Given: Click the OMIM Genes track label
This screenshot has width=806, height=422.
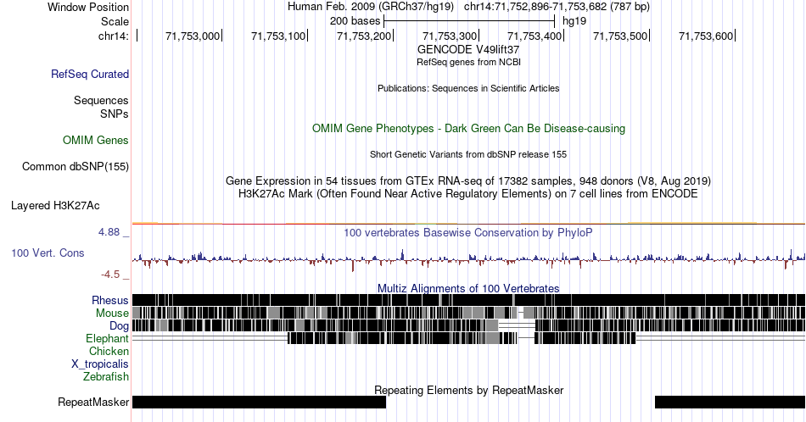Looking at the screenshot, I should [96, 140].
